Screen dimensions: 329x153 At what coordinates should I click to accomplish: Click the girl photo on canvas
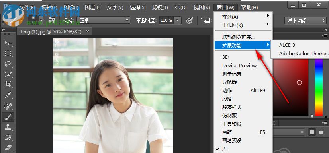113,95
